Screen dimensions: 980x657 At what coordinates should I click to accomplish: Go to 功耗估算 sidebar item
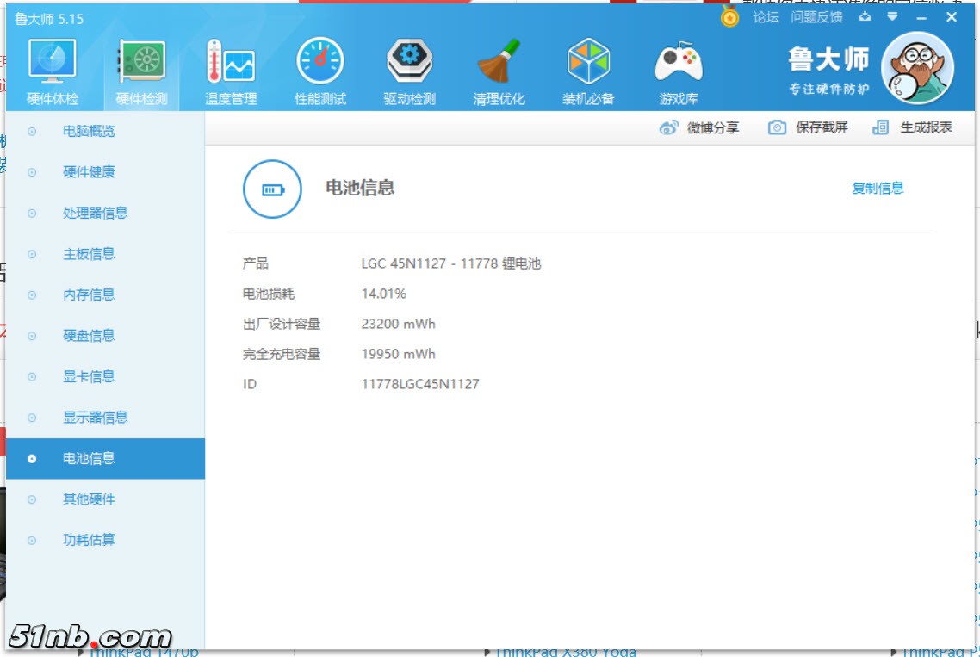click(x=89, y=540)
